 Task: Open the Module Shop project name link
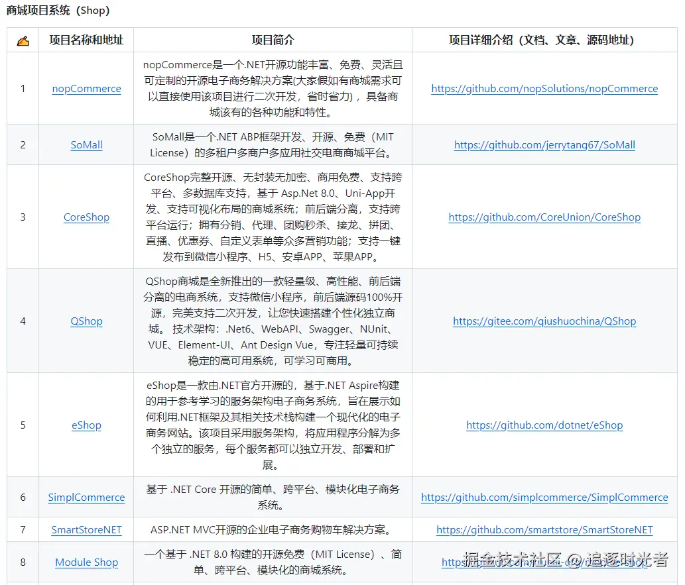click(x=86, y=562)
